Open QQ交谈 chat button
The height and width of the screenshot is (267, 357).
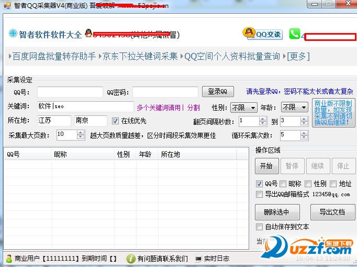click(263, 34)
